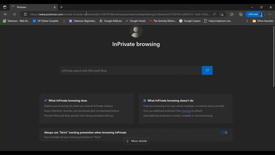Open Other favorites folder
Screen dimensions: 275x155
click(x=263, y=21)
